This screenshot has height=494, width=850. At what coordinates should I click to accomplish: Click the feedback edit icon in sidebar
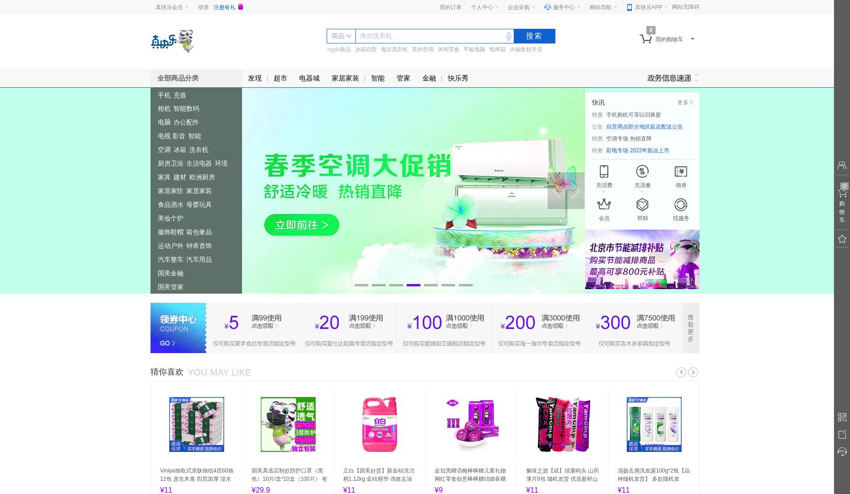point(842,435)
